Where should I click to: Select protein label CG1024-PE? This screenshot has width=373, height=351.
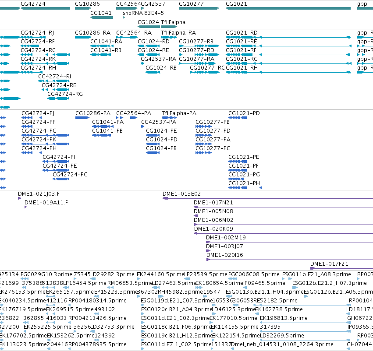pyautogui.click(x=162, y=131)
